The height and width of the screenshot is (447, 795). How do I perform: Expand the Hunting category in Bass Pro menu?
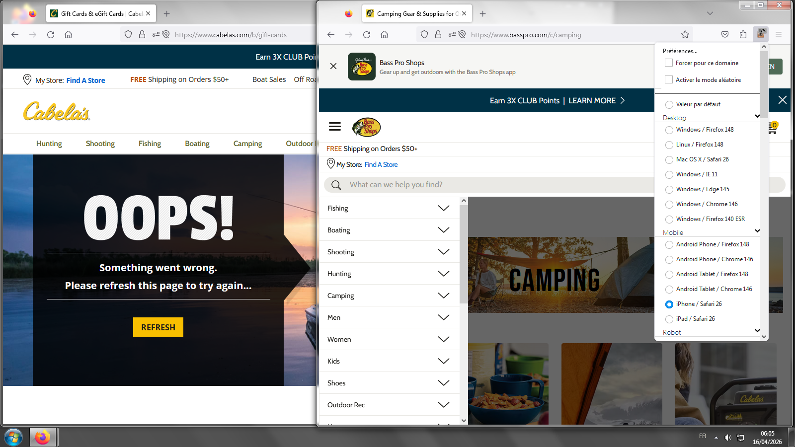point(444,274)
